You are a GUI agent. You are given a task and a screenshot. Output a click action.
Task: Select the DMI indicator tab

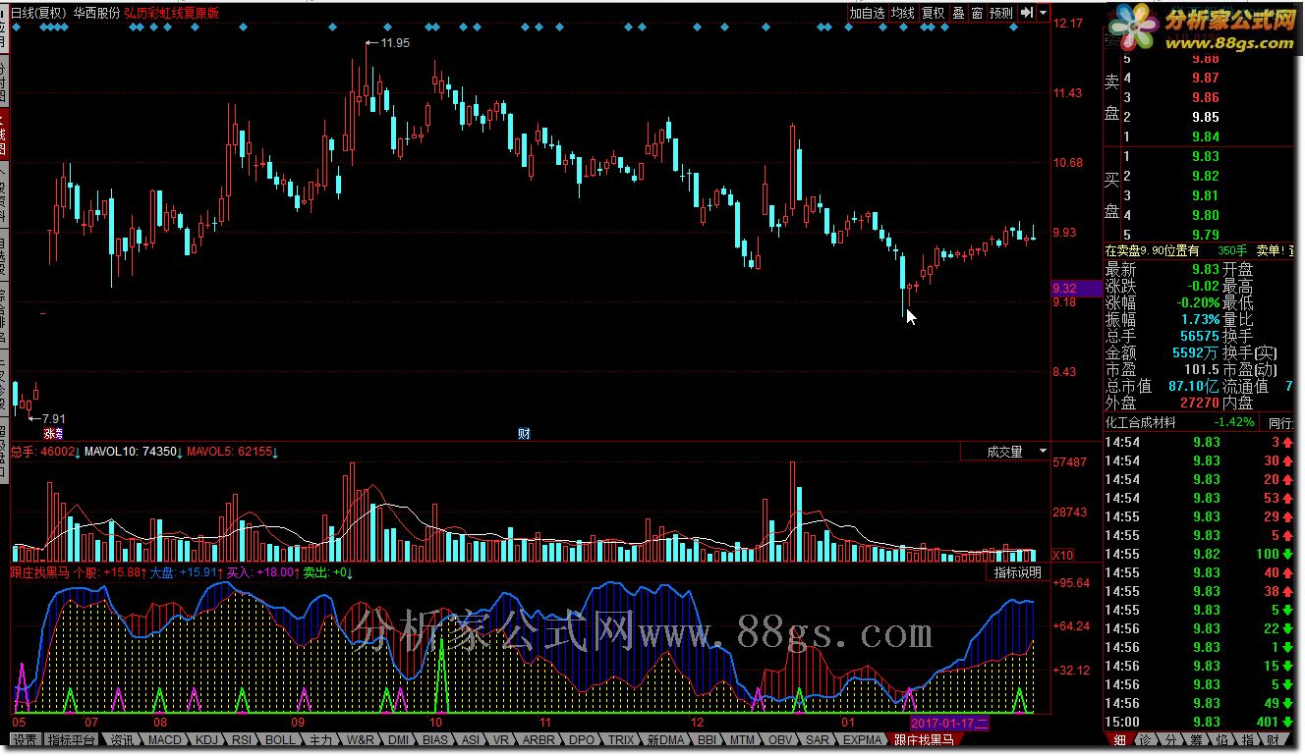(x=399, y=739)
